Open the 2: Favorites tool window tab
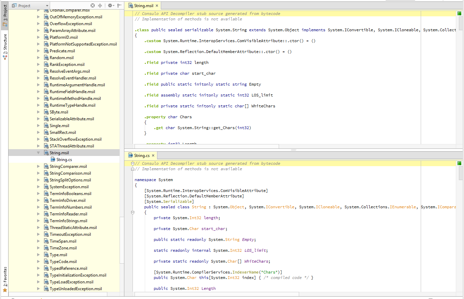 tap(5, 279)
